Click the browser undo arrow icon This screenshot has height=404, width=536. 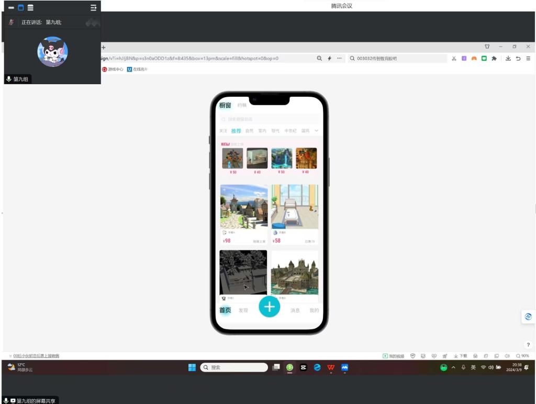pyautogui.click(x=518, y=59)
